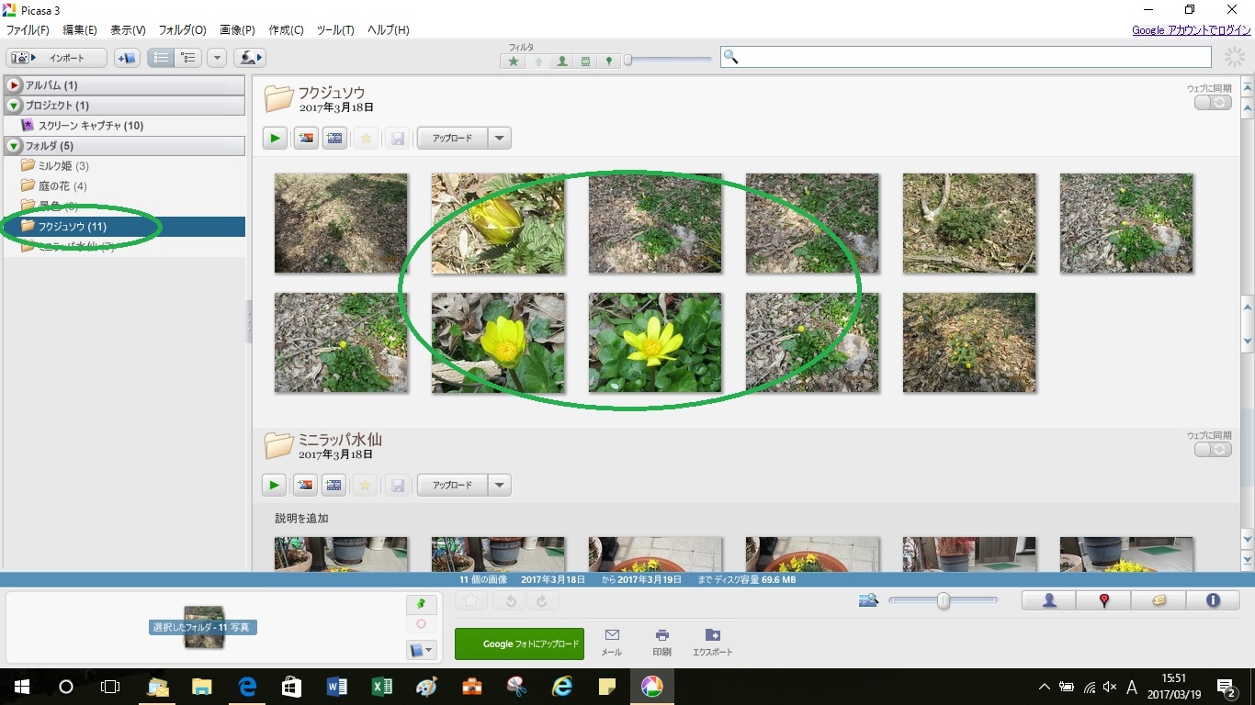Screen dimensions: 1255x705
Task: Clear the photo tray with the red circle
Action: pyautogui.click(x=421, y=624)
